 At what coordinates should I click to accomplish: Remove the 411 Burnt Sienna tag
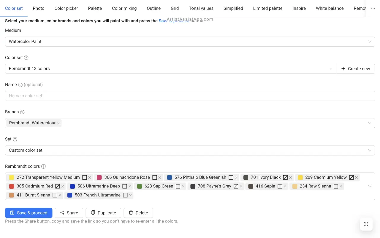coord(60,195)
